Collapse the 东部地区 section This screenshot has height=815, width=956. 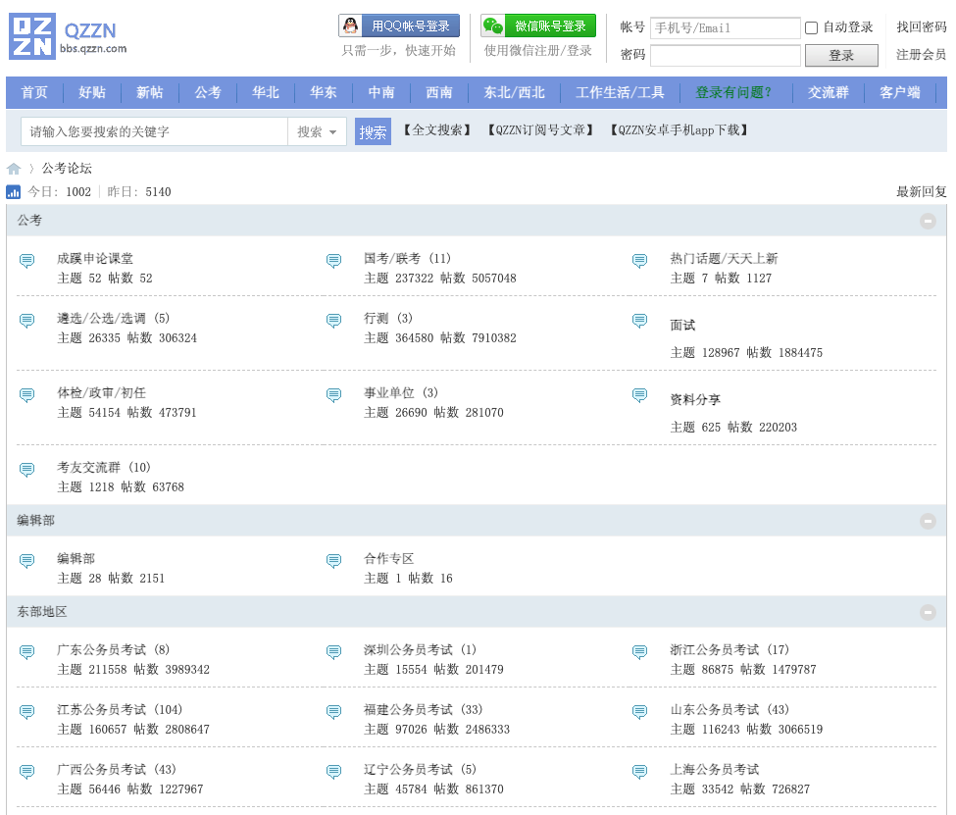point(928,612)
